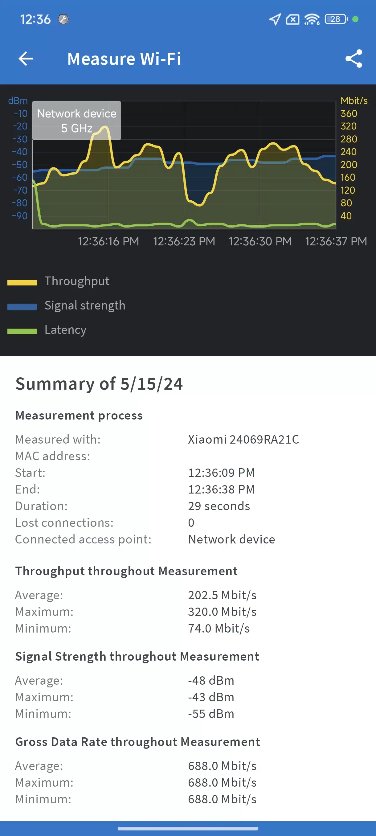Tap the bottom navigation gesture bar

(x=188, y=828)
